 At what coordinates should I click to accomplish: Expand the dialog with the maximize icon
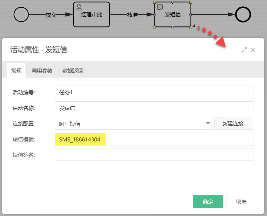(244, 50)
